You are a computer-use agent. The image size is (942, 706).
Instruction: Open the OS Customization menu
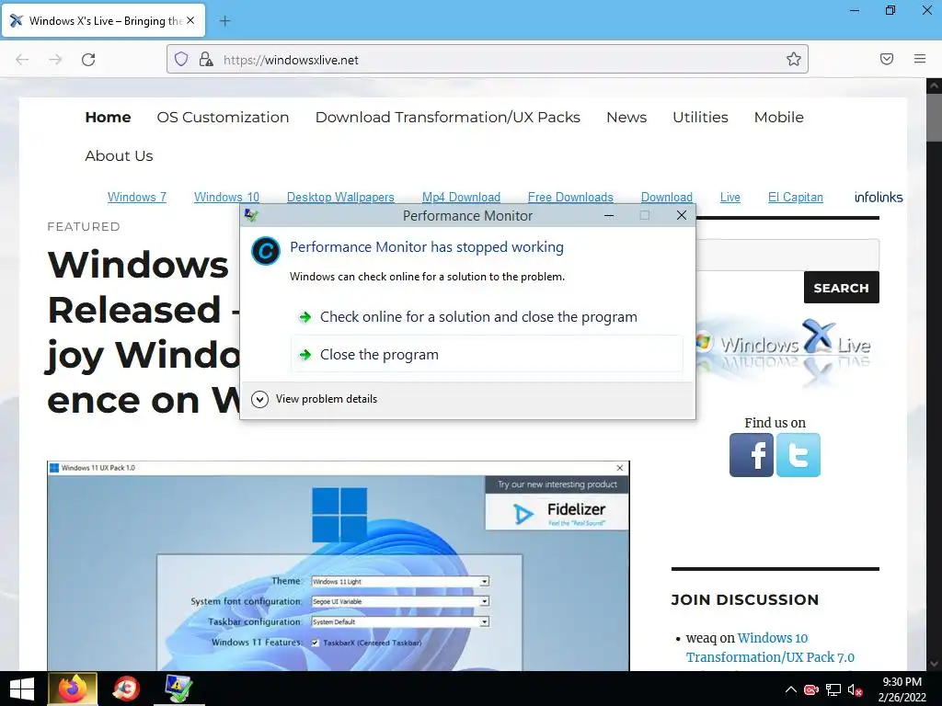point(223,117)
